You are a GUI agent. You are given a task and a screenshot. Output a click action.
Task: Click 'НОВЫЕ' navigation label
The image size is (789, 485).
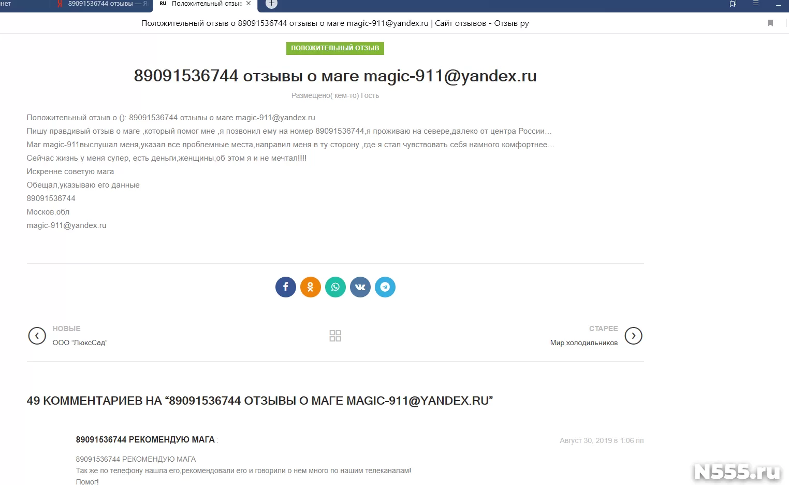(66, 329)
